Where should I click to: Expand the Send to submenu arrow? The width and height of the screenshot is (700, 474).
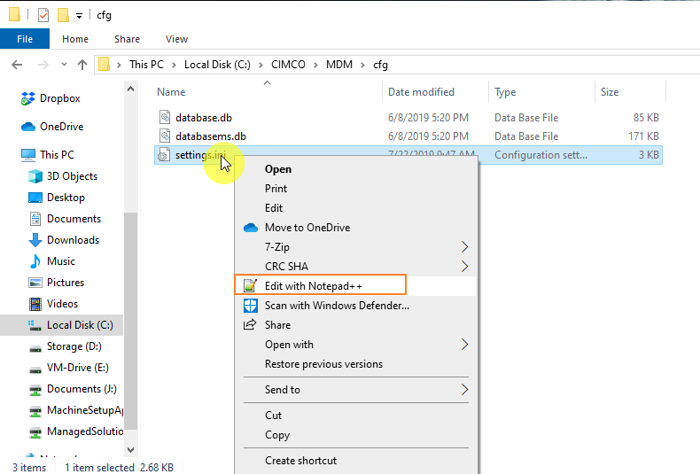tap(464, 390)
